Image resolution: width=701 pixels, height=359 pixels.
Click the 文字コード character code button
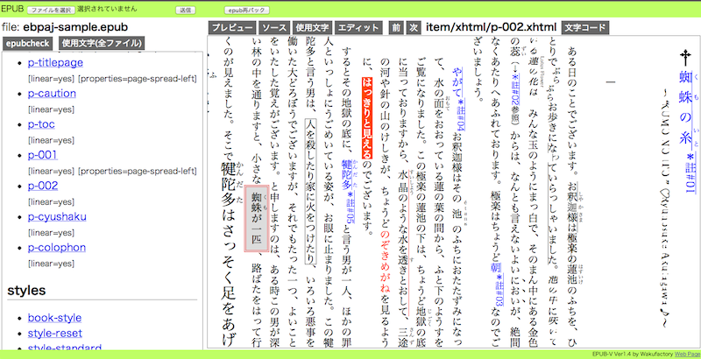[x=584, y=28]
